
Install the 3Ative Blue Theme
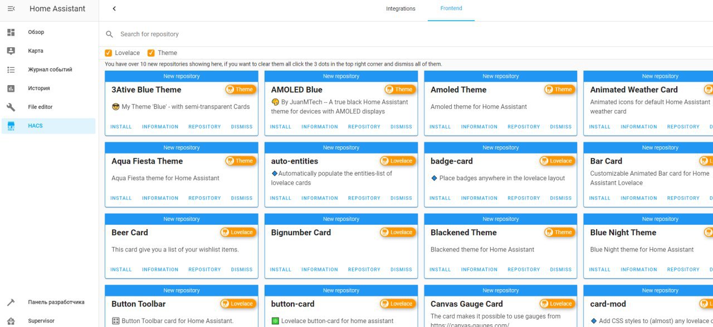121,127
